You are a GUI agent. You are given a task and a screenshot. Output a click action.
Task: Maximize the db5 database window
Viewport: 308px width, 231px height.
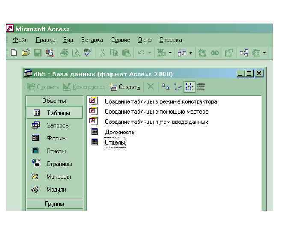[x=249, y=74]
